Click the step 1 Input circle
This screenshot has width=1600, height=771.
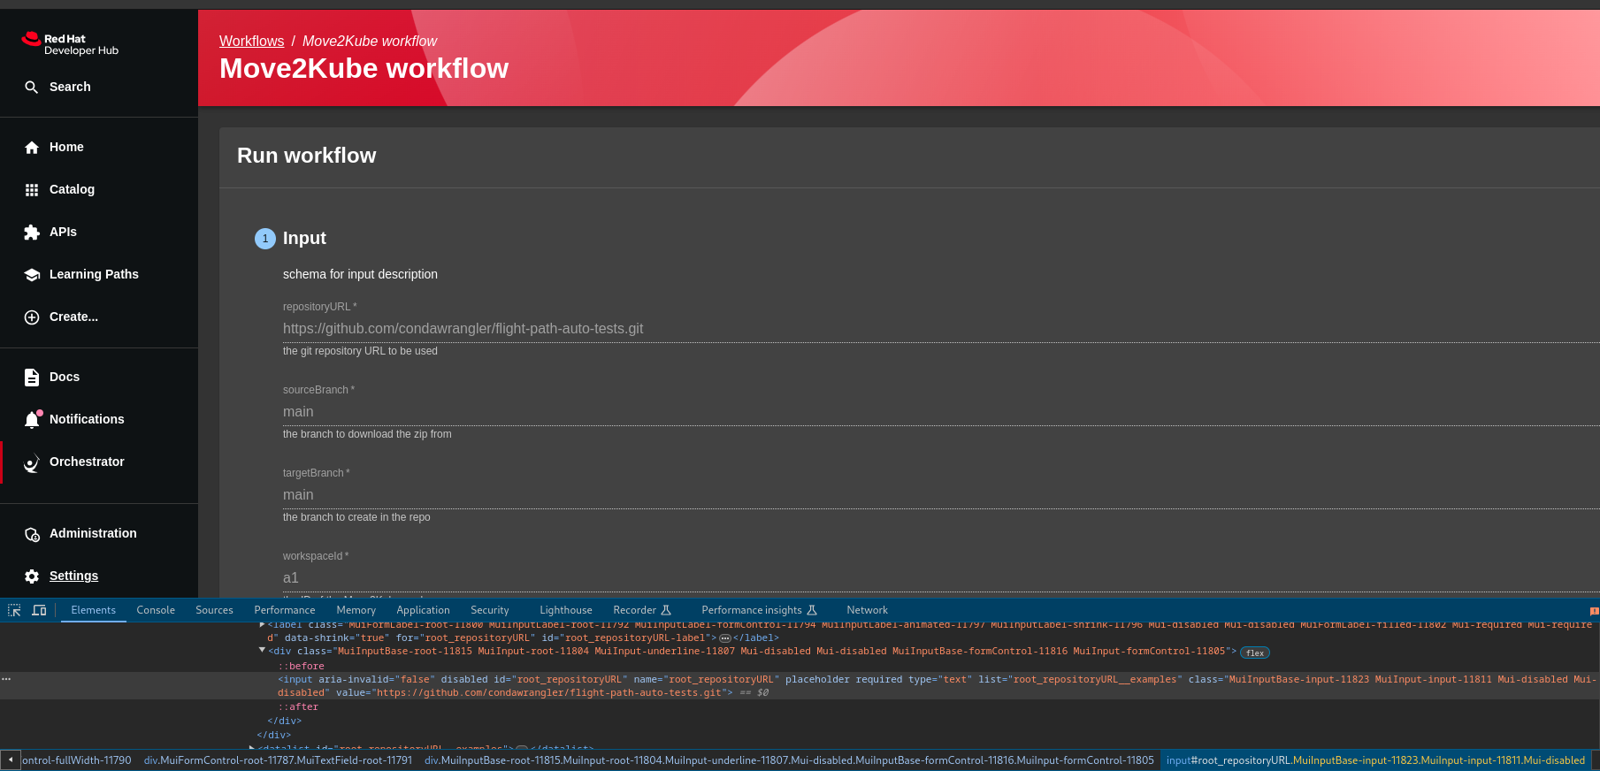pos(265,239)
